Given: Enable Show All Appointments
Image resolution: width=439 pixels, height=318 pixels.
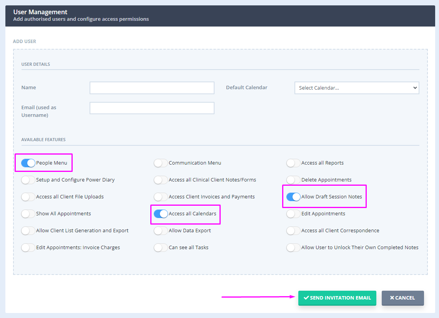Looking at the screenshot, I should tap(28, 213).
